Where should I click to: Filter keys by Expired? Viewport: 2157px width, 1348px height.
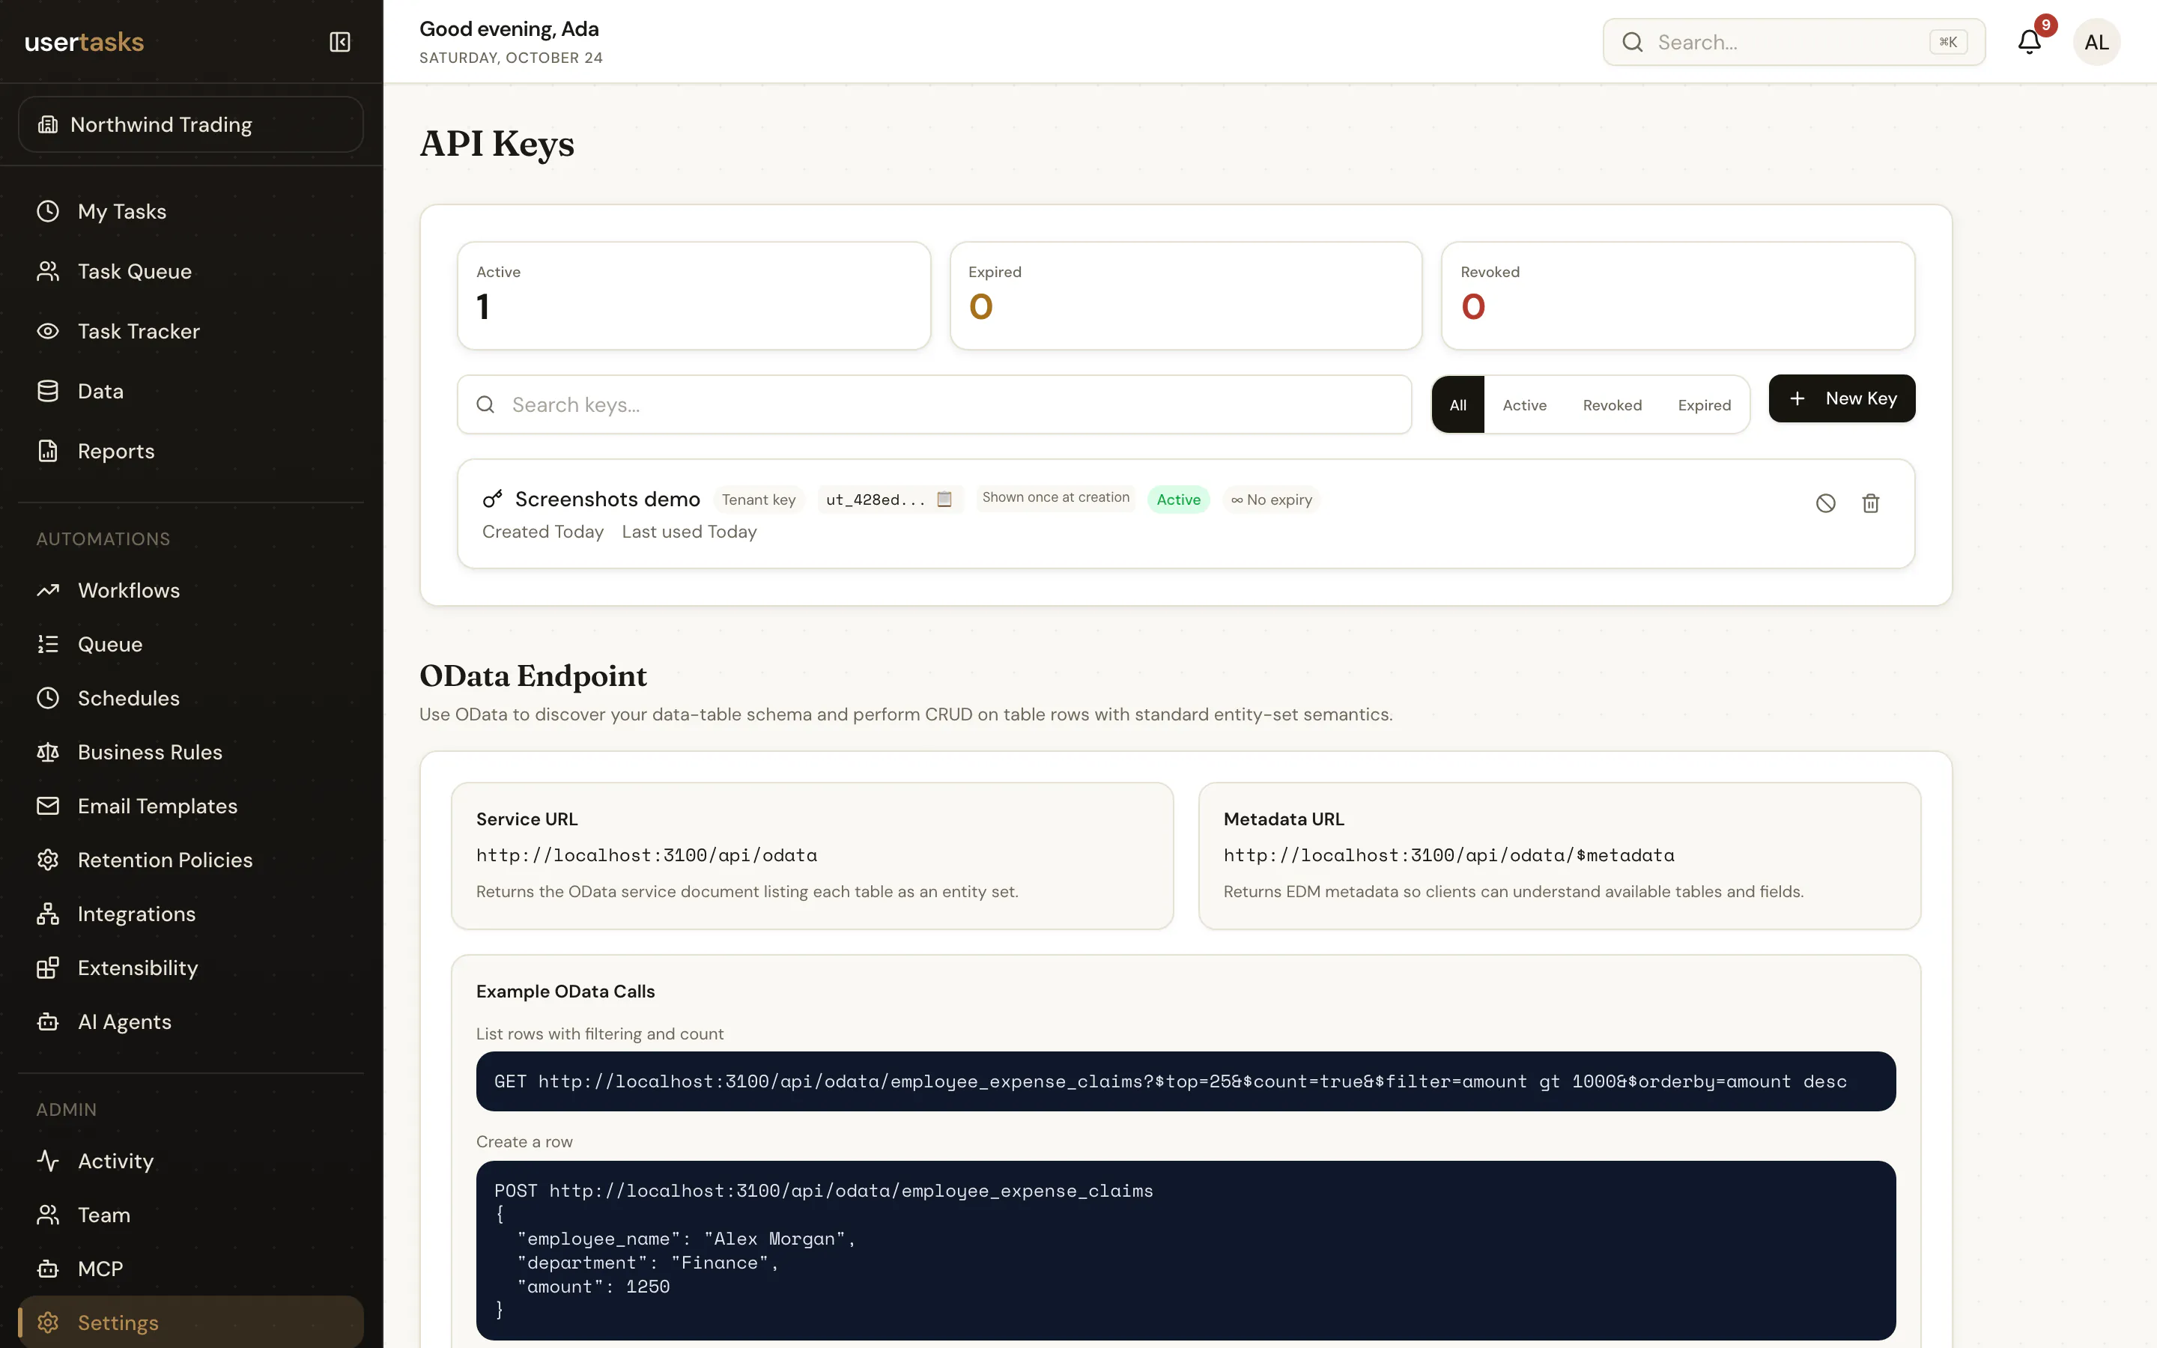[x=1704, y=404]
